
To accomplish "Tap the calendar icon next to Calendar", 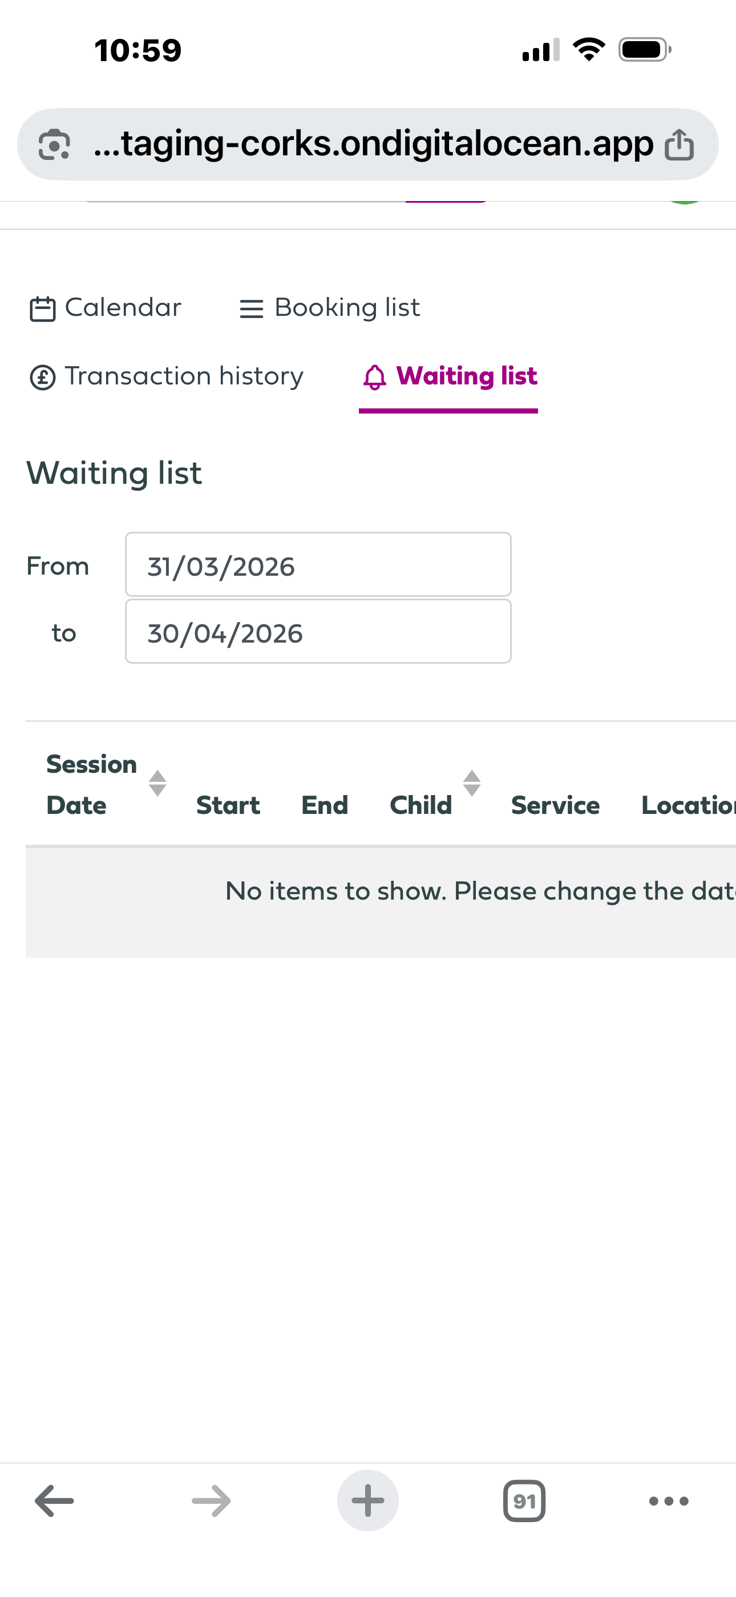I will 43,309.
